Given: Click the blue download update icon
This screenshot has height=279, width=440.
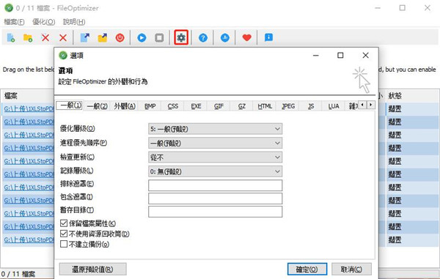Looking at the screenshot, I should pos(225,37).
